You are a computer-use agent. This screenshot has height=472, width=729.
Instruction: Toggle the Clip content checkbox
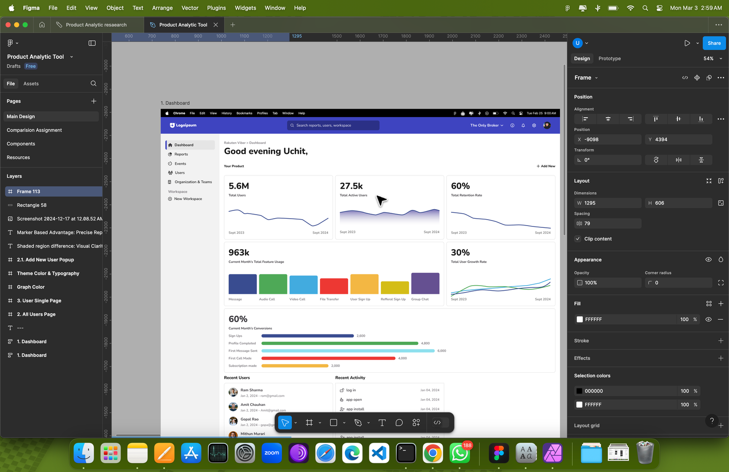(578, 239)
